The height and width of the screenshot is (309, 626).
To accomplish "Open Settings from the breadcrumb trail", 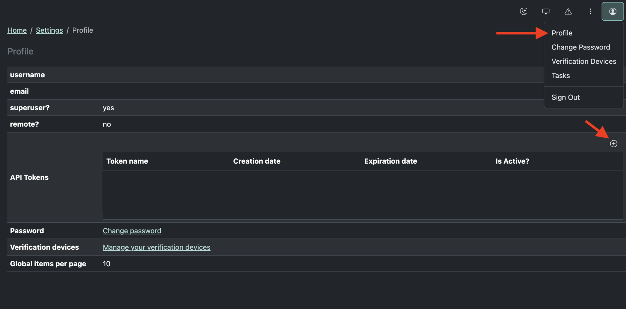I will tap(49, 30).
